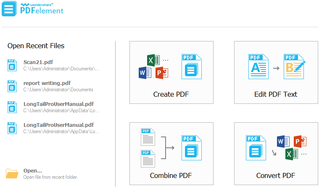The height and width of the screenshot is (188, 319).
Task: Select the Combine PDF label
Action: point(171,175)
